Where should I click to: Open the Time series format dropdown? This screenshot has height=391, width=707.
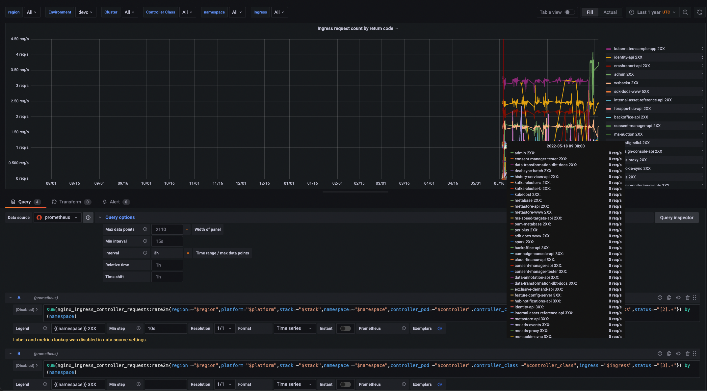[x=294, y=328]
